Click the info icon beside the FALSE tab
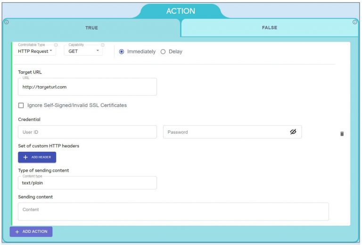 tap(355, 22)
